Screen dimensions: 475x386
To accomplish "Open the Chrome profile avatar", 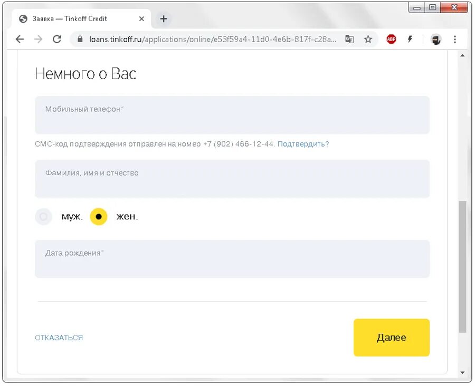I will [x=435, y=40].
